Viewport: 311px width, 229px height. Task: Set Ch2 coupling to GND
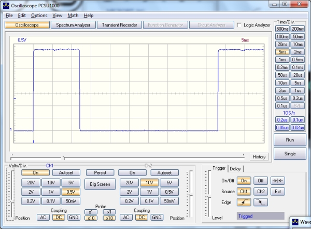[157, 217]
